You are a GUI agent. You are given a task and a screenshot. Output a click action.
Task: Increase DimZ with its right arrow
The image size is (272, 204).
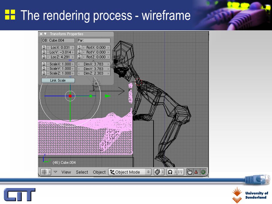pos(109,73)
